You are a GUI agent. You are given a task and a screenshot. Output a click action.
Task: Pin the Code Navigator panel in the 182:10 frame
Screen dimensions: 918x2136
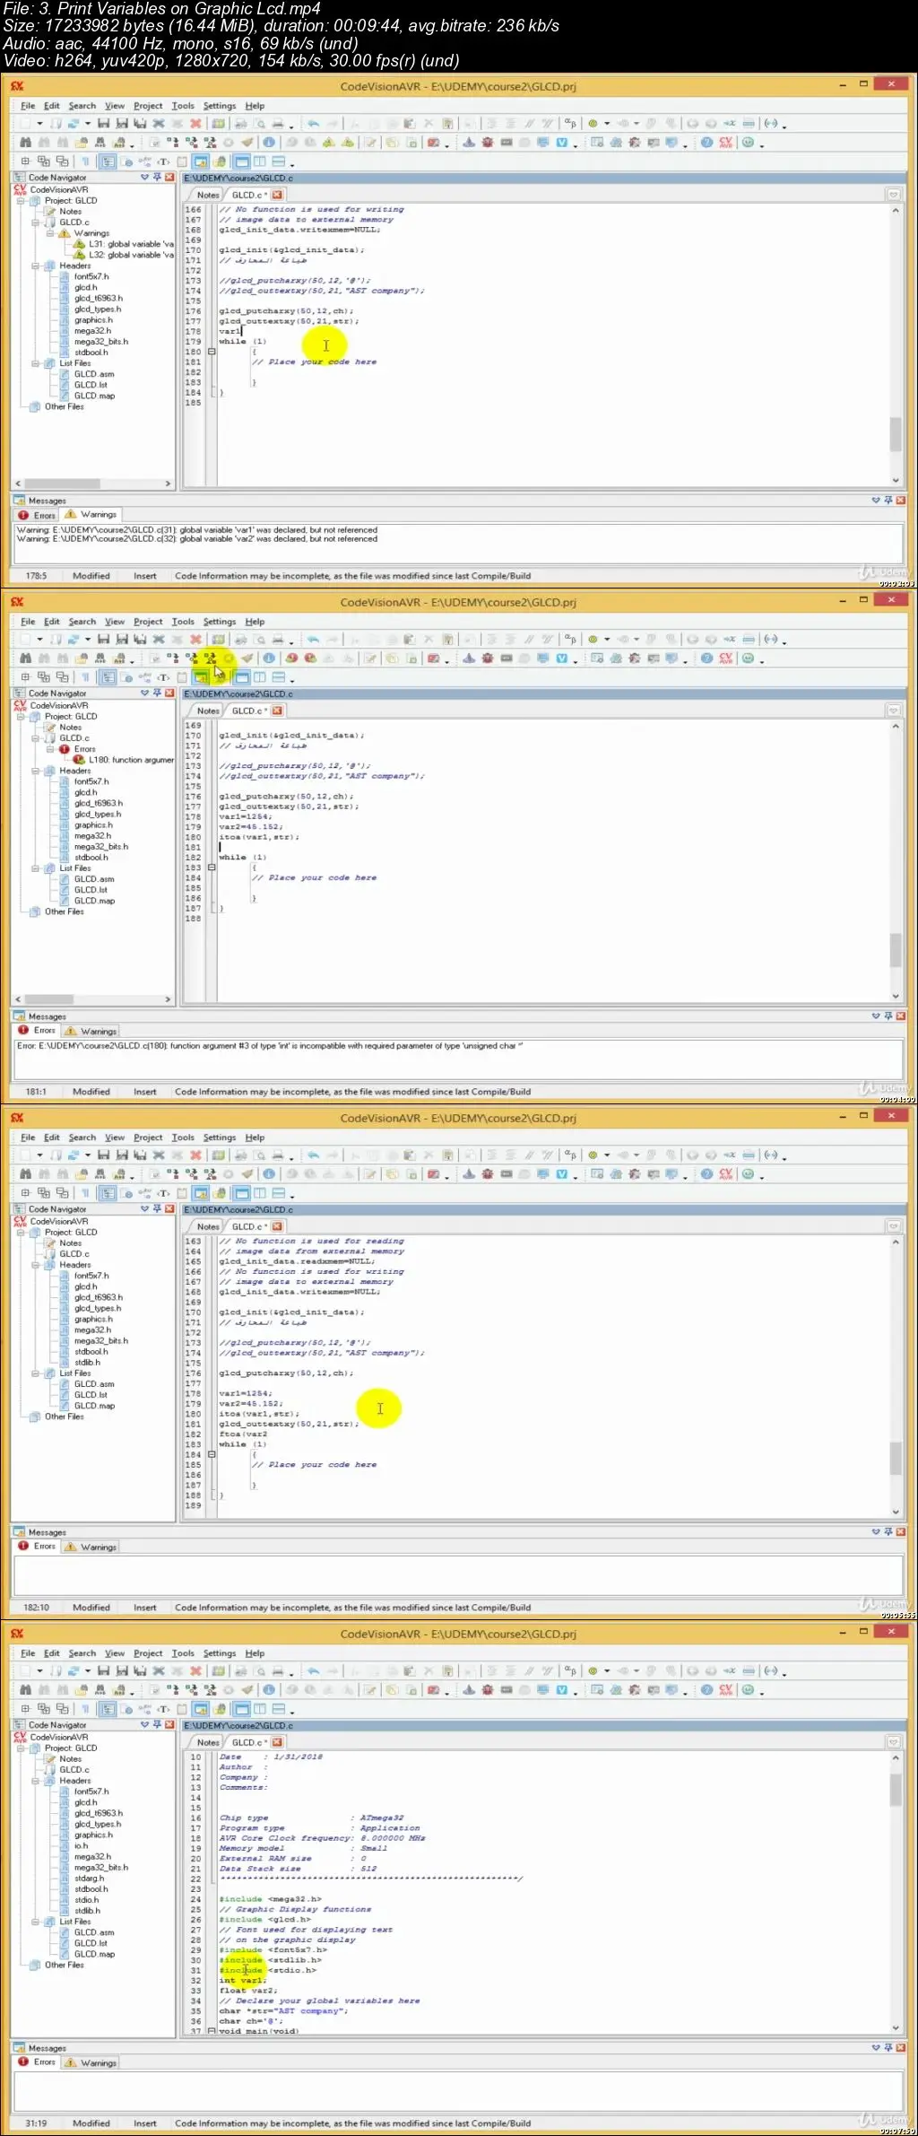pyautogui.click(x=157, y=1209)
